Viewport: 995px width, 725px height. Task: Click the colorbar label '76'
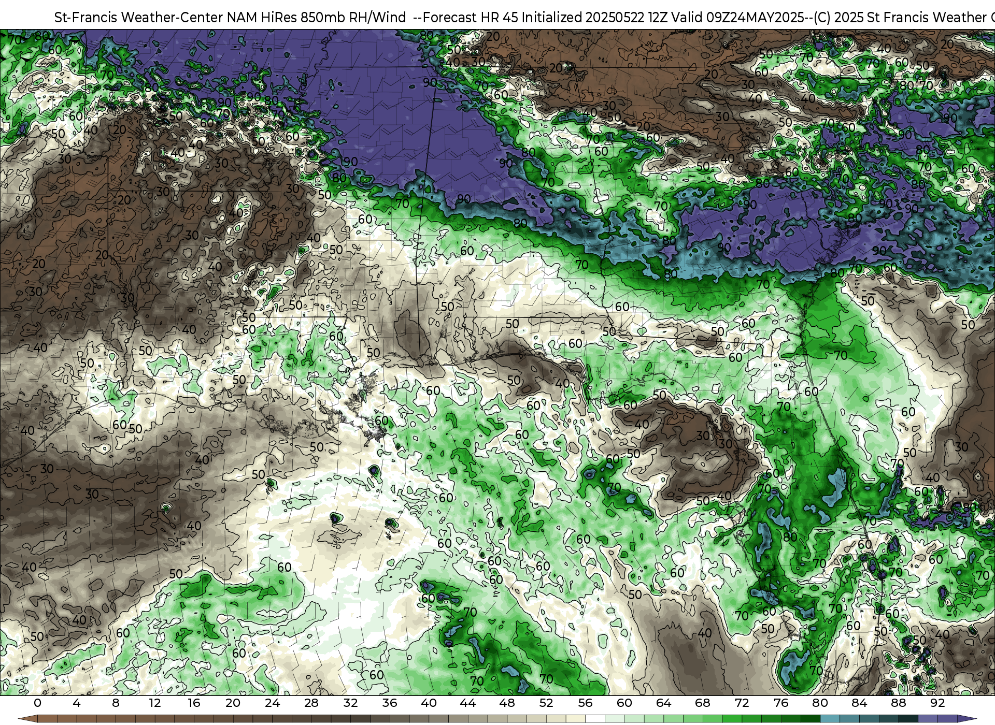click(x=781, y=703)
